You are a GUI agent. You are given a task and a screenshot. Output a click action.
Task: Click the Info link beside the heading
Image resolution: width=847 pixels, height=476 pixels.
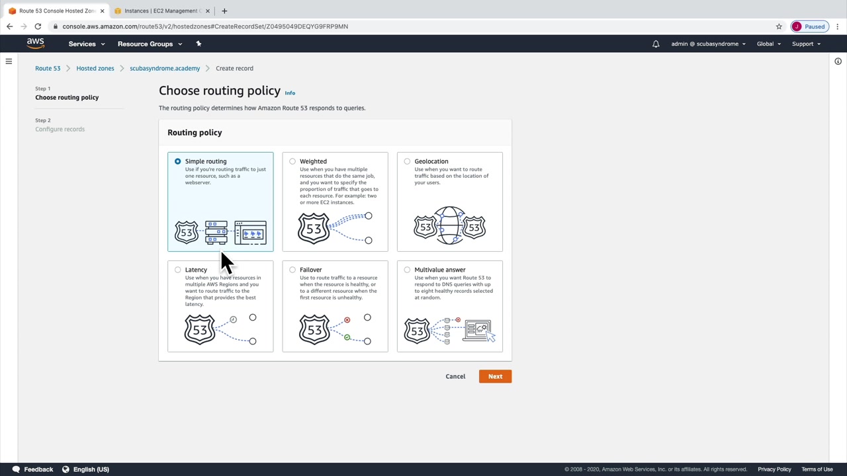coord(290,93)
